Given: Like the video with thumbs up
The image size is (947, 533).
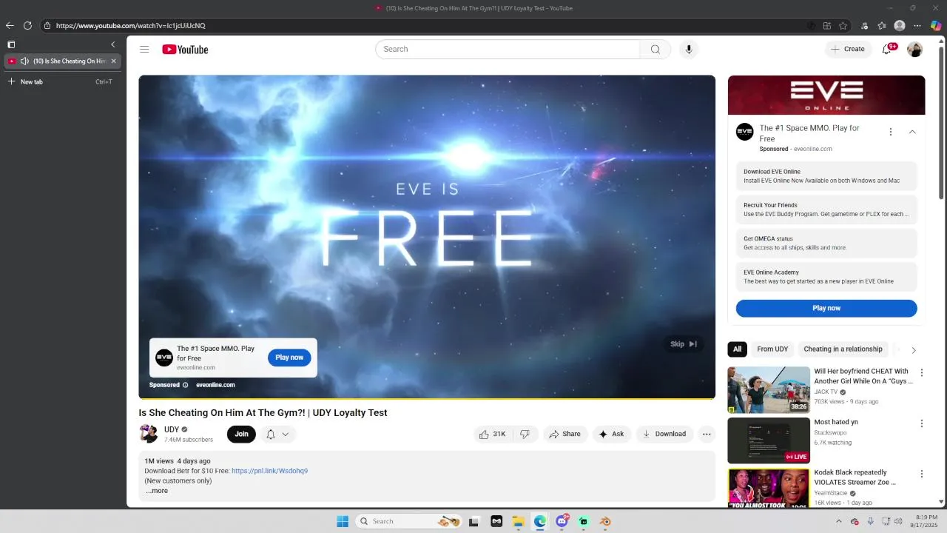Looking at the screenshot, I should pos(493,434).
